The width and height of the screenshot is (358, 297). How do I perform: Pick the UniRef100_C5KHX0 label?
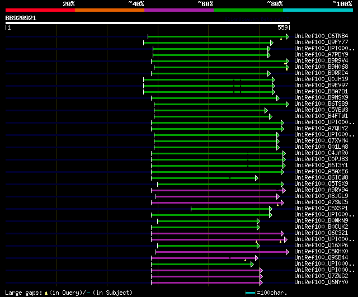pos(321,252)
